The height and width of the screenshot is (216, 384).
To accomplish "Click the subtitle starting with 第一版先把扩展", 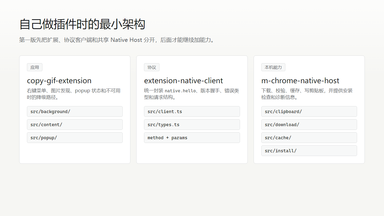I will tap(117, 40).
